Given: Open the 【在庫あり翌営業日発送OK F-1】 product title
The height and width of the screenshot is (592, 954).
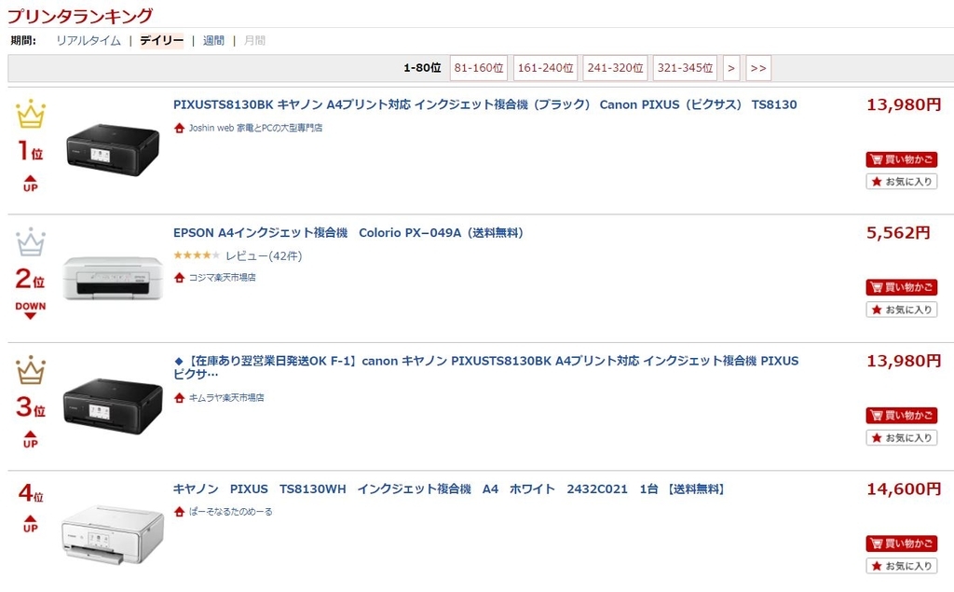Looking at the screenshot, I should click(x=485, y=367).
